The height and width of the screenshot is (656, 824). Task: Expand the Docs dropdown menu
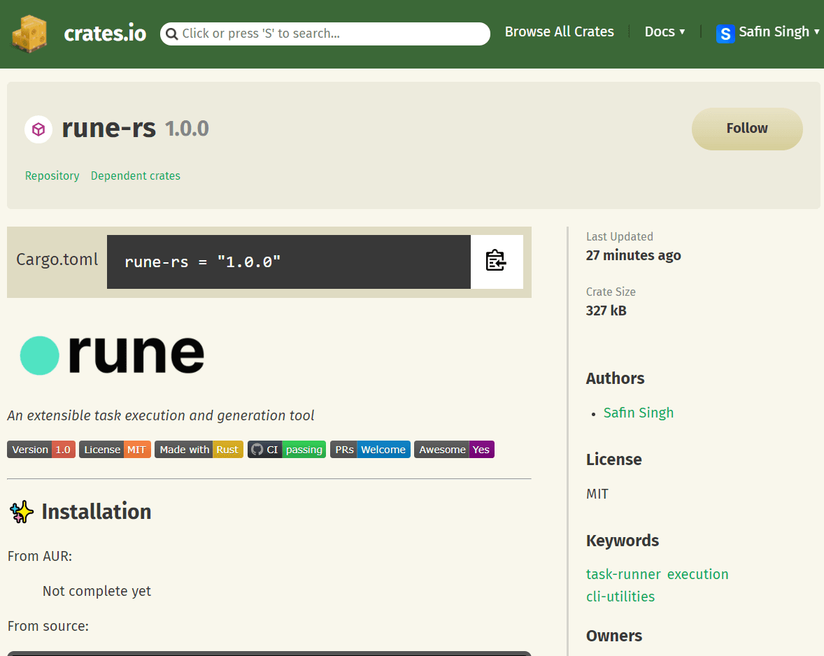click(x=665, y=32)
